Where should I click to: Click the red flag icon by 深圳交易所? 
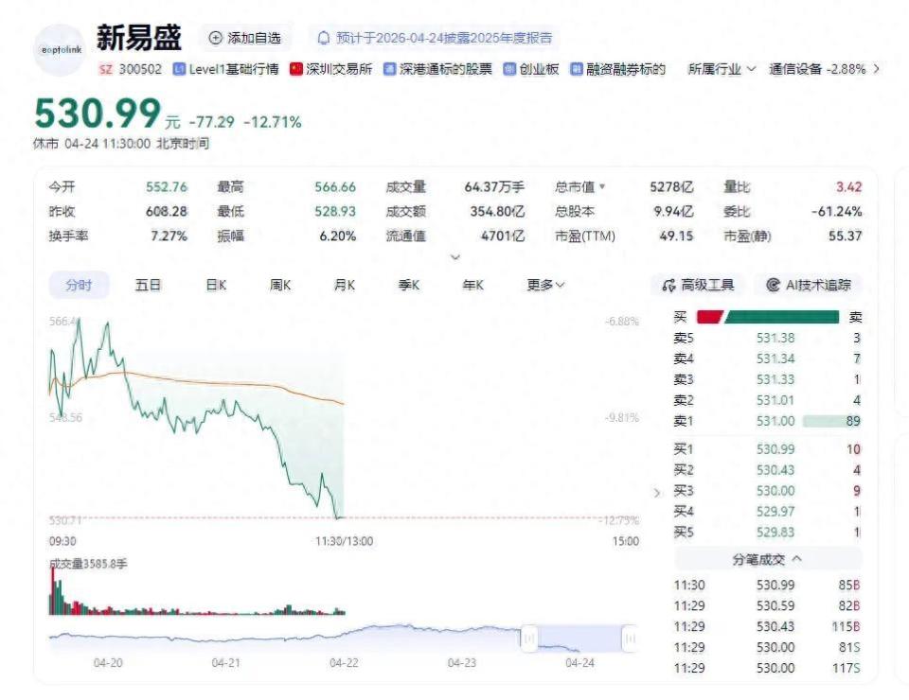click(x=296, y=69)
